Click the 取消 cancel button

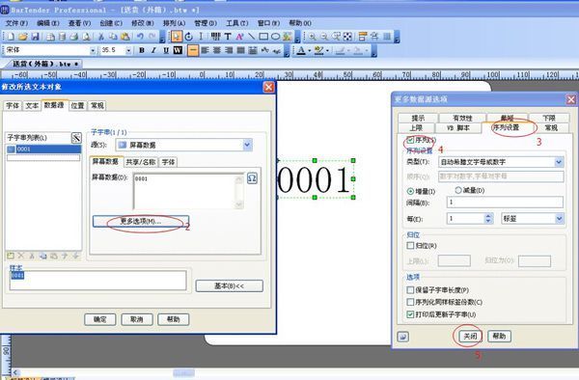137,319
